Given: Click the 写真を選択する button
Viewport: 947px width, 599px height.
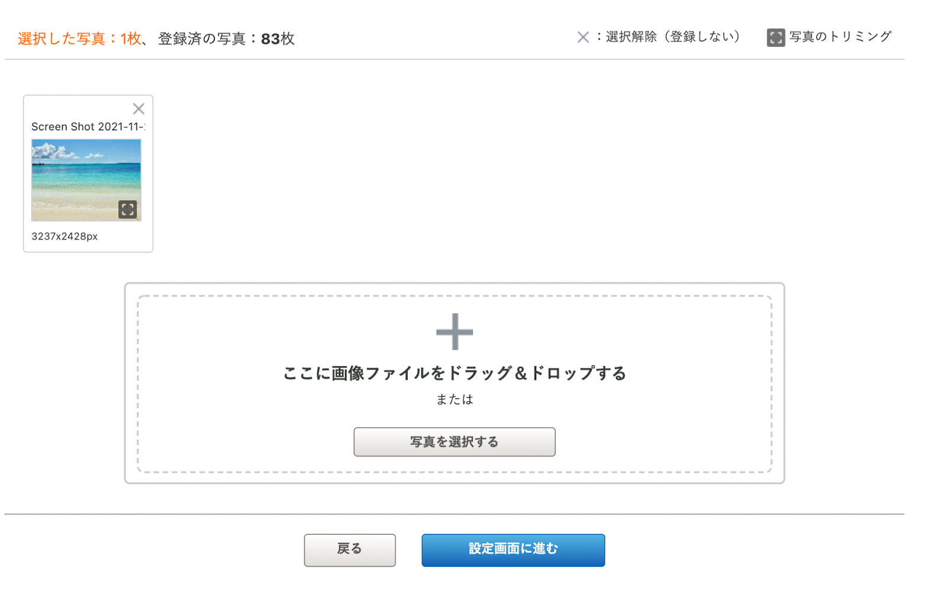Looking at the screenshot, I should [x=455, y=442].
